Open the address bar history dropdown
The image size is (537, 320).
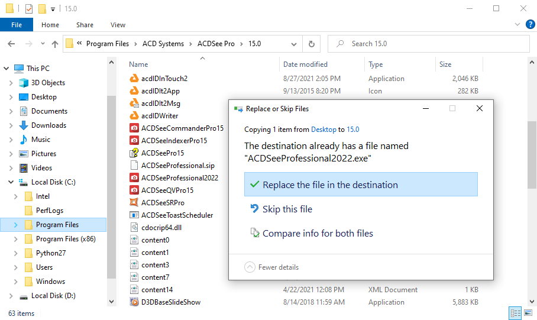[294, 44]
